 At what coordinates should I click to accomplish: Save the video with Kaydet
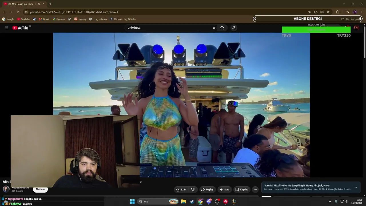[242, 189]
